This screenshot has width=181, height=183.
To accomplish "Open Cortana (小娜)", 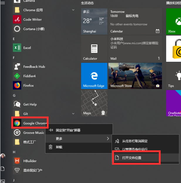I will 44,29.
